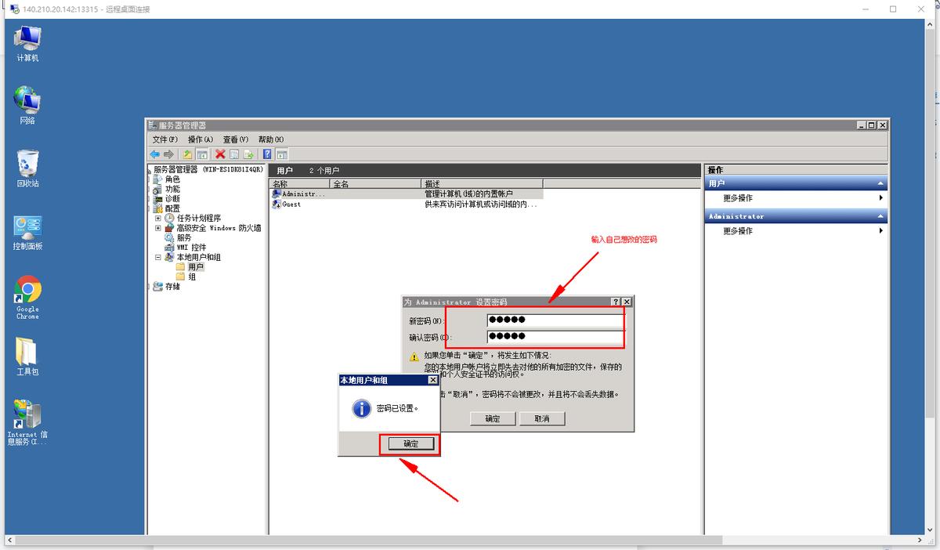The height and width of the screenshot is (550, 940).
Task: Click the 供来宾访问计算机 description cell
Action: [x=481, y=204]
